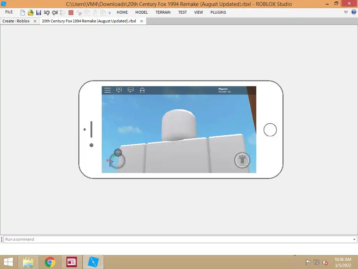Switch to the VIEW ribbon tab
Image resolution: width=358 pixels, height=269 pixels.
point(199,12)
